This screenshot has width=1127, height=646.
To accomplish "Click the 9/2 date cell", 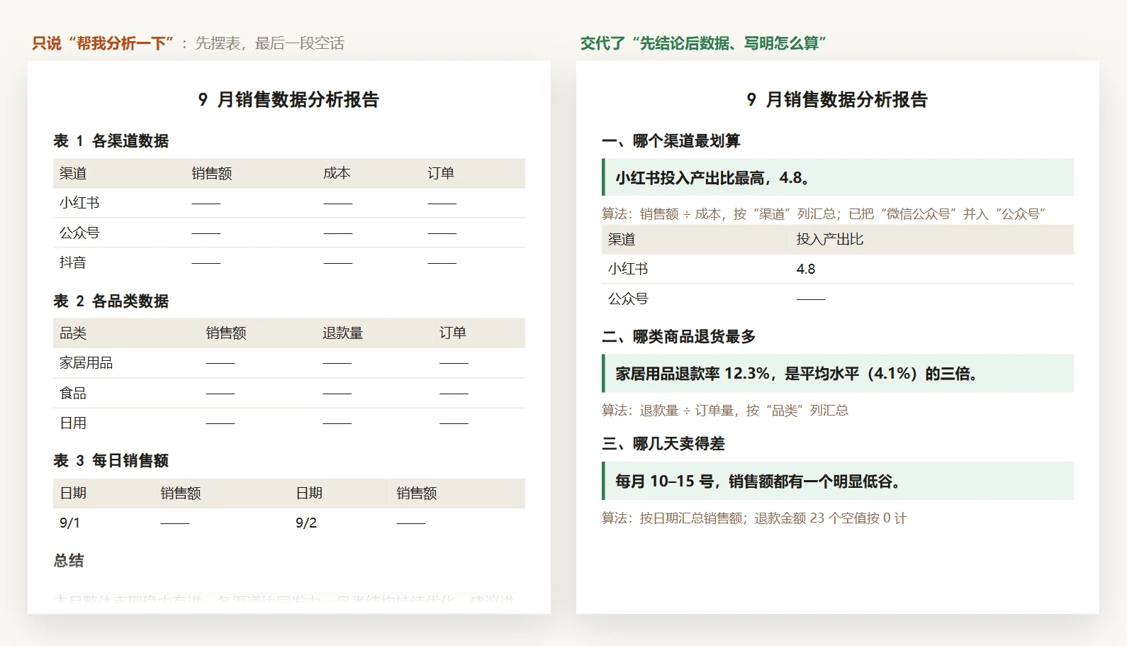I will pos(306,523).
